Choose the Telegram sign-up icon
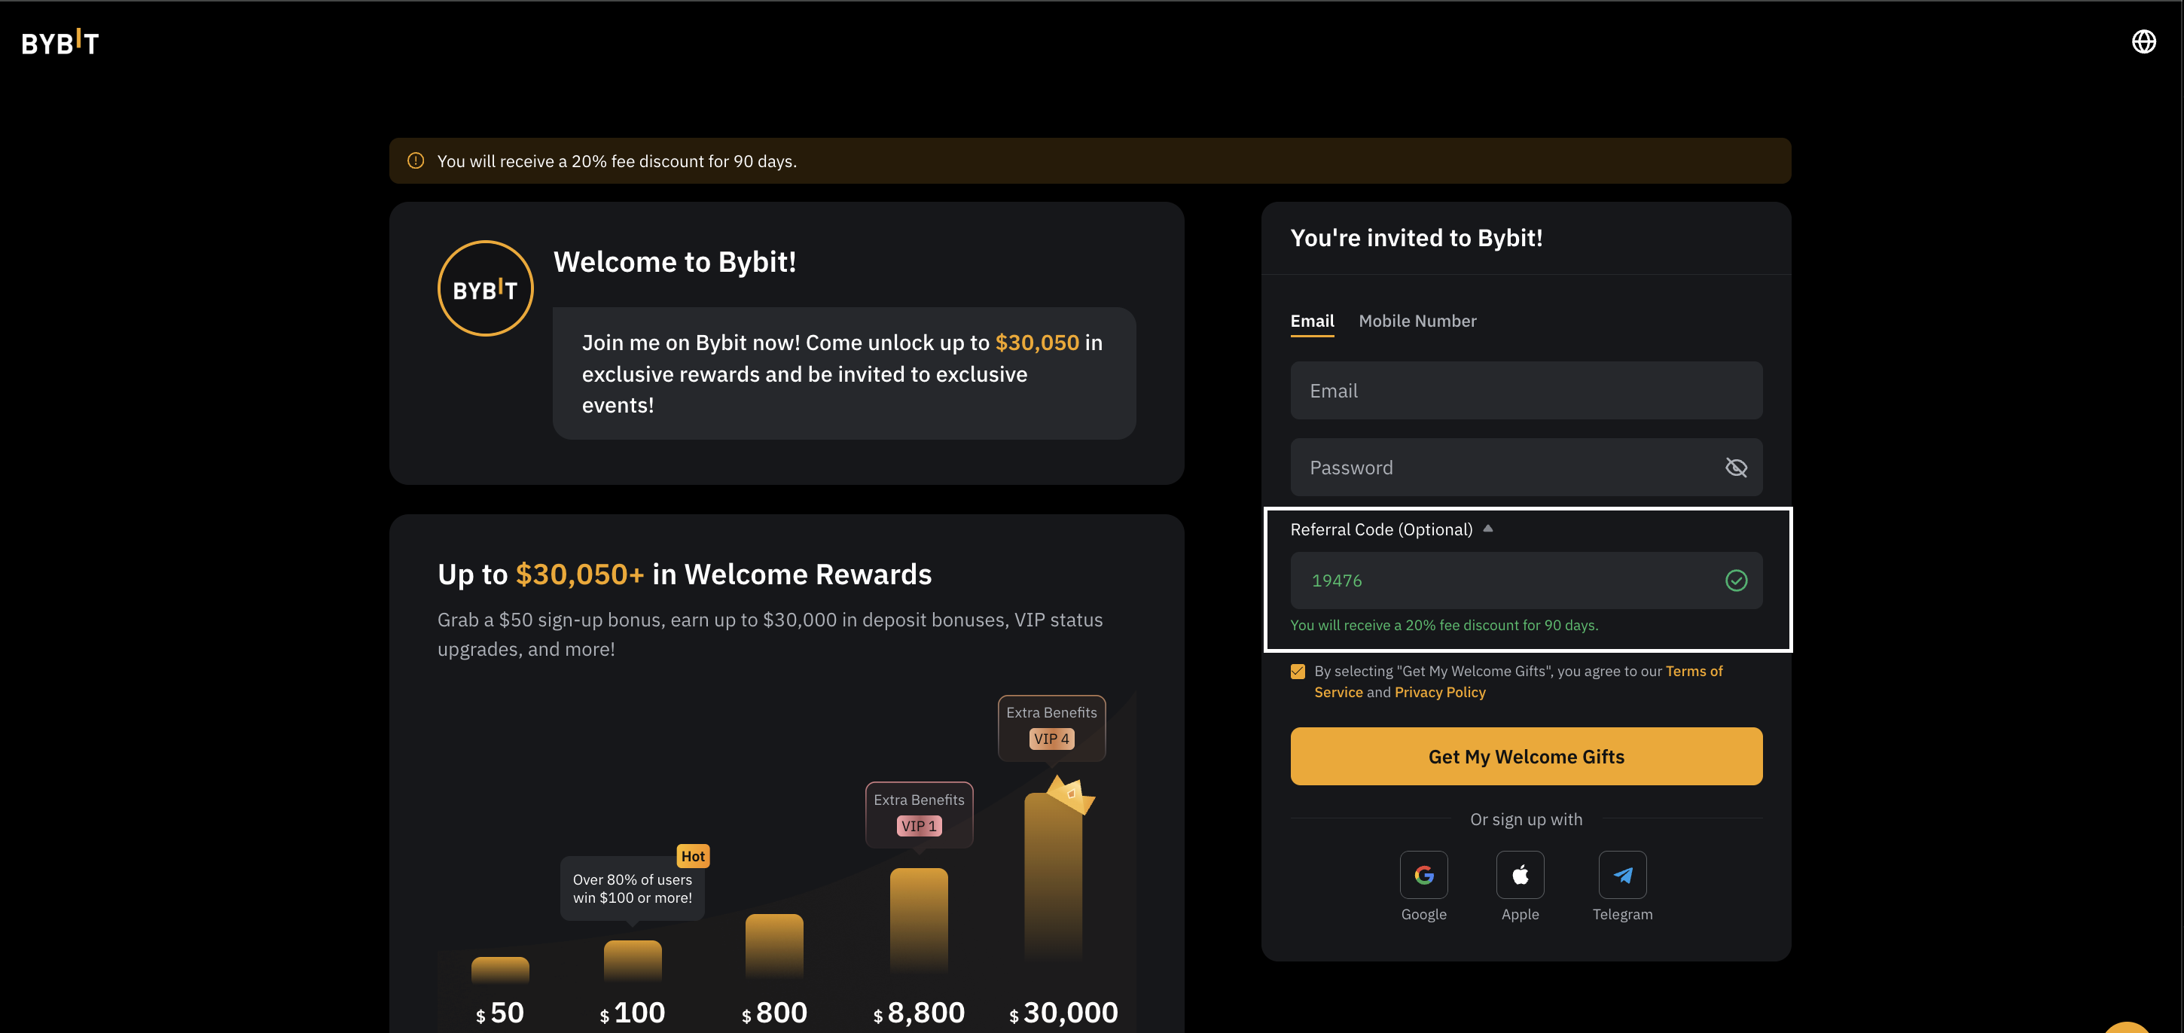 [x=1622, y=875]
